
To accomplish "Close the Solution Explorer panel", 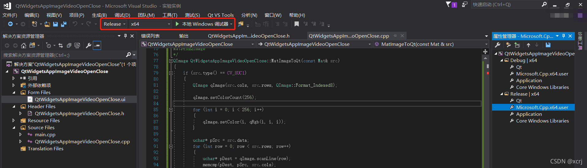I will point(132,36).
